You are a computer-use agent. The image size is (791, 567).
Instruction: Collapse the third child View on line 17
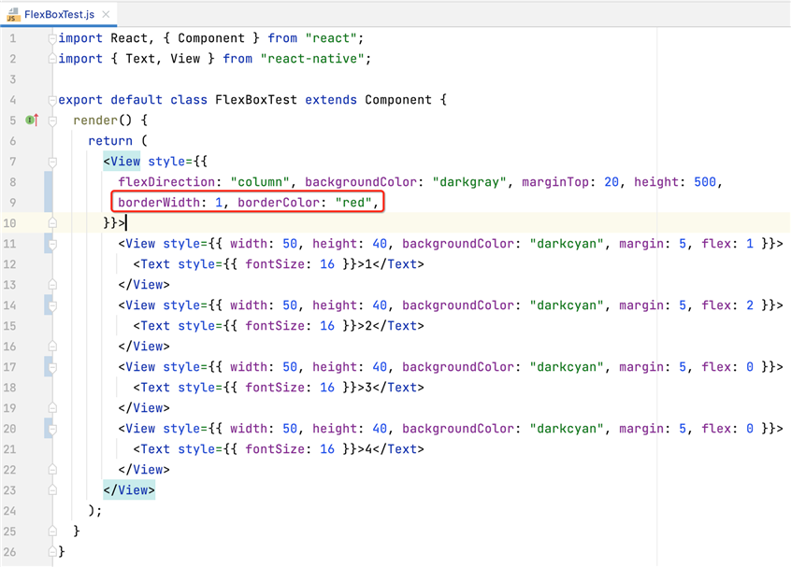(x=52, y=367)
